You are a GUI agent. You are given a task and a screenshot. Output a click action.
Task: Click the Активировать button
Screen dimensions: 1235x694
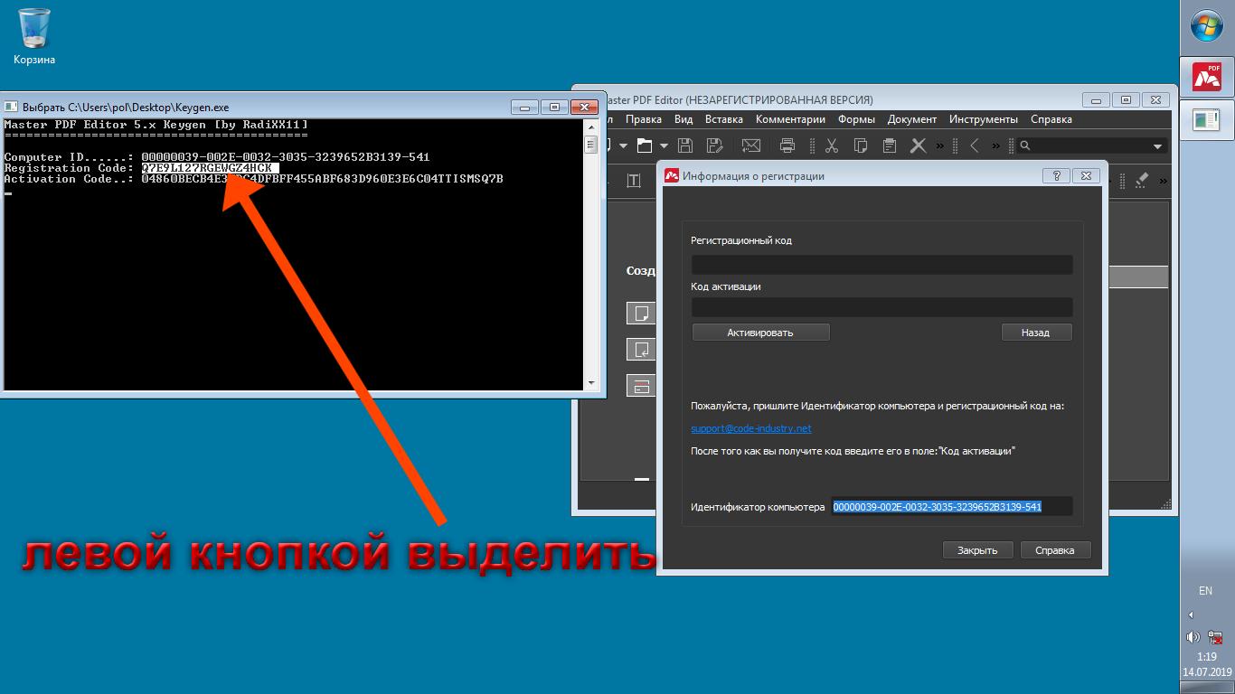pyautogui.click(x=760, y=333)
